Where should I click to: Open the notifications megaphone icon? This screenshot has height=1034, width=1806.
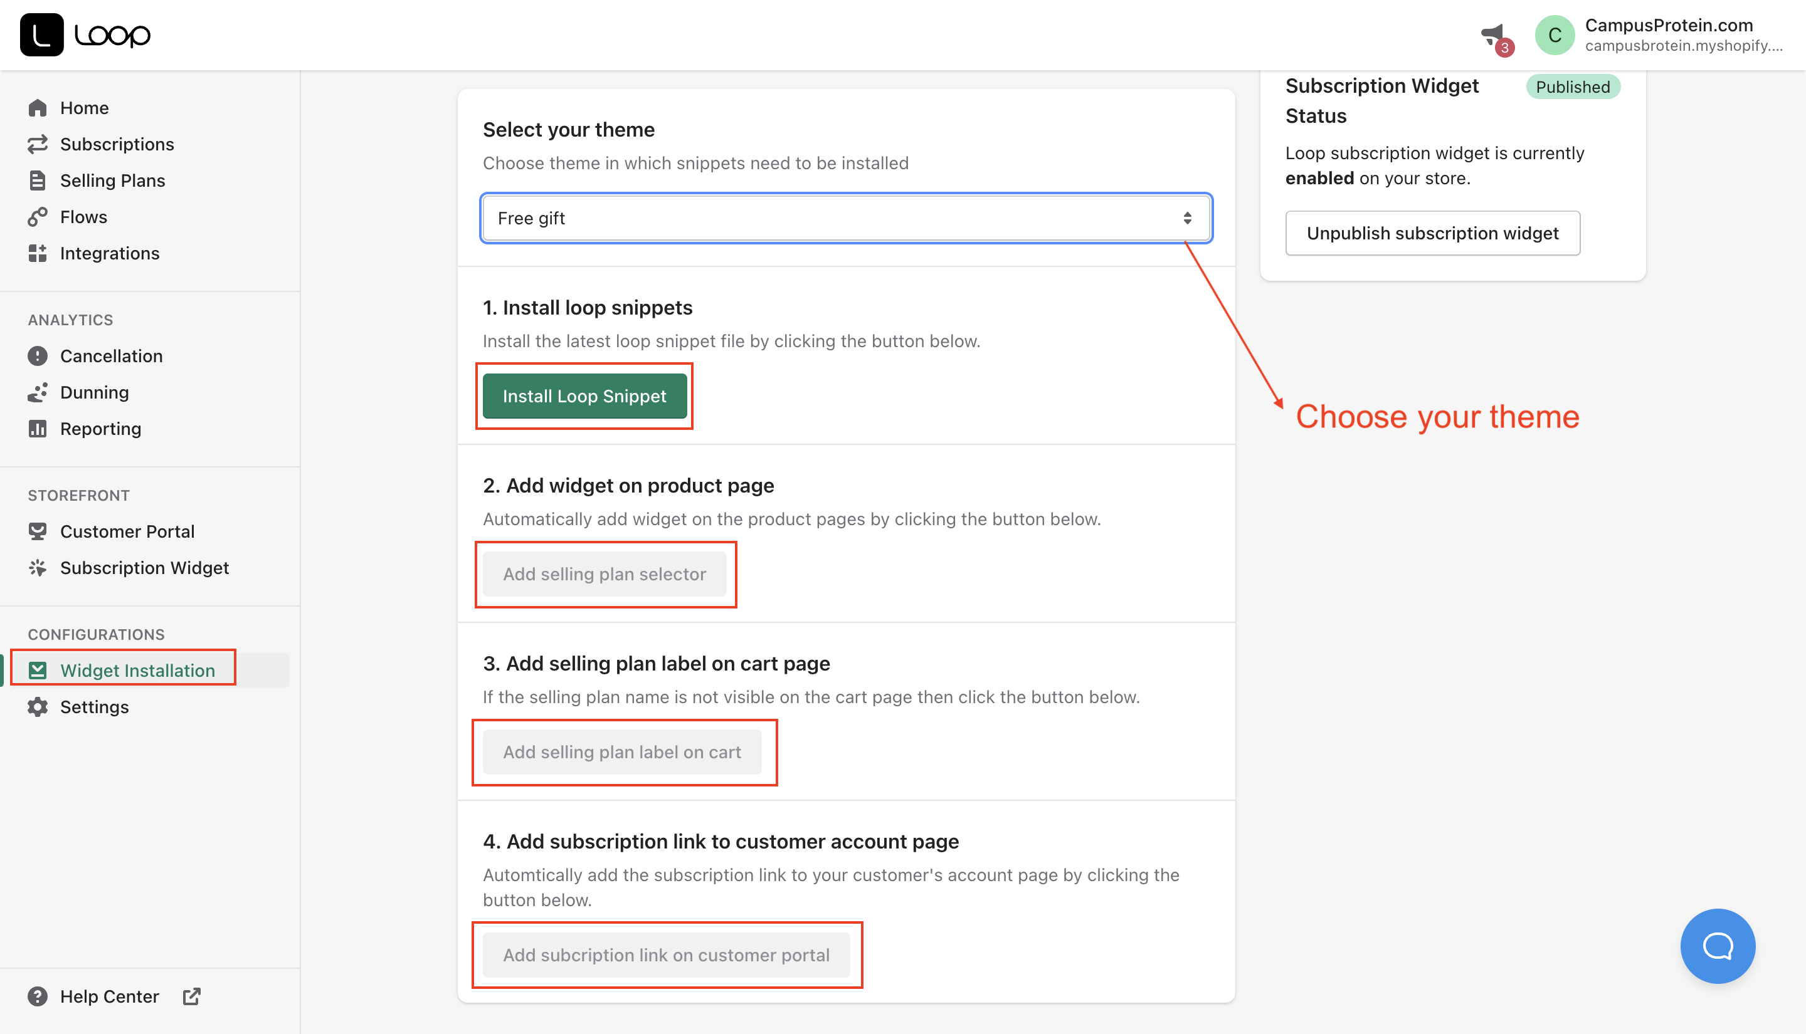point(1492,34)
